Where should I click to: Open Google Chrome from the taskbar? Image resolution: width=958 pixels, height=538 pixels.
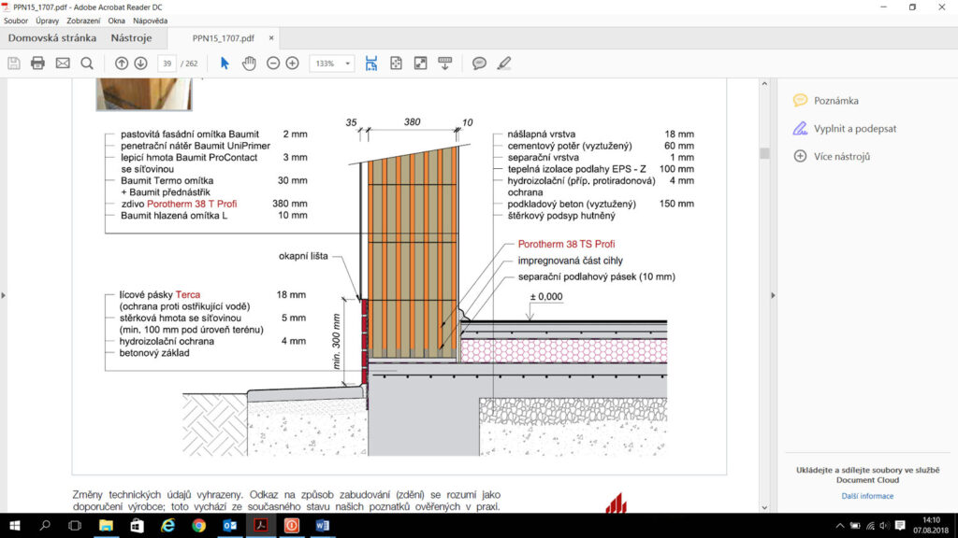198,526
